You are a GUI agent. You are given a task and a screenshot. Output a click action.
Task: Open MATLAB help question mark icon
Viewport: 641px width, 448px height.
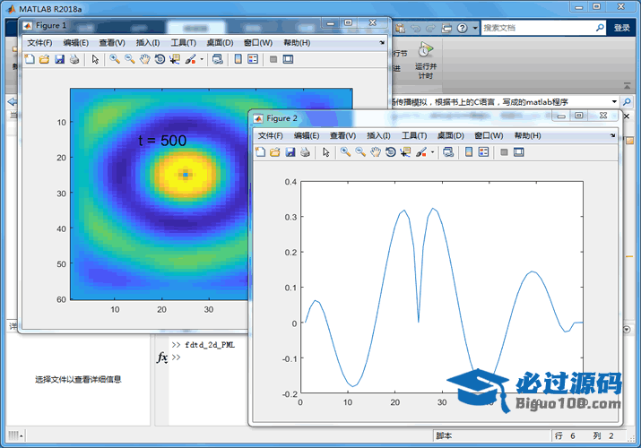(x=463, y=28)
